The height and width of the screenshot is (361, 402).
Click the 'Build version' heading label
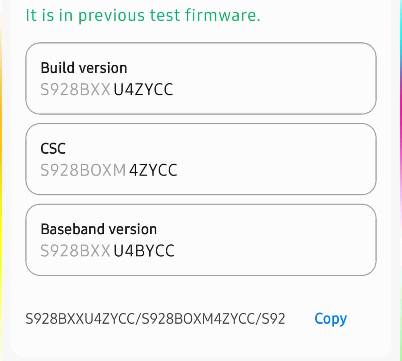click(x=84, y=68)
